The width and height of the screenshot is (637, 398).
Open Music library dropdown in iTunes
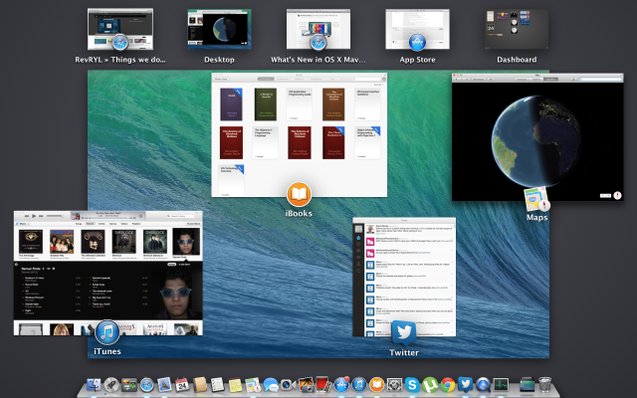[22, 224]
